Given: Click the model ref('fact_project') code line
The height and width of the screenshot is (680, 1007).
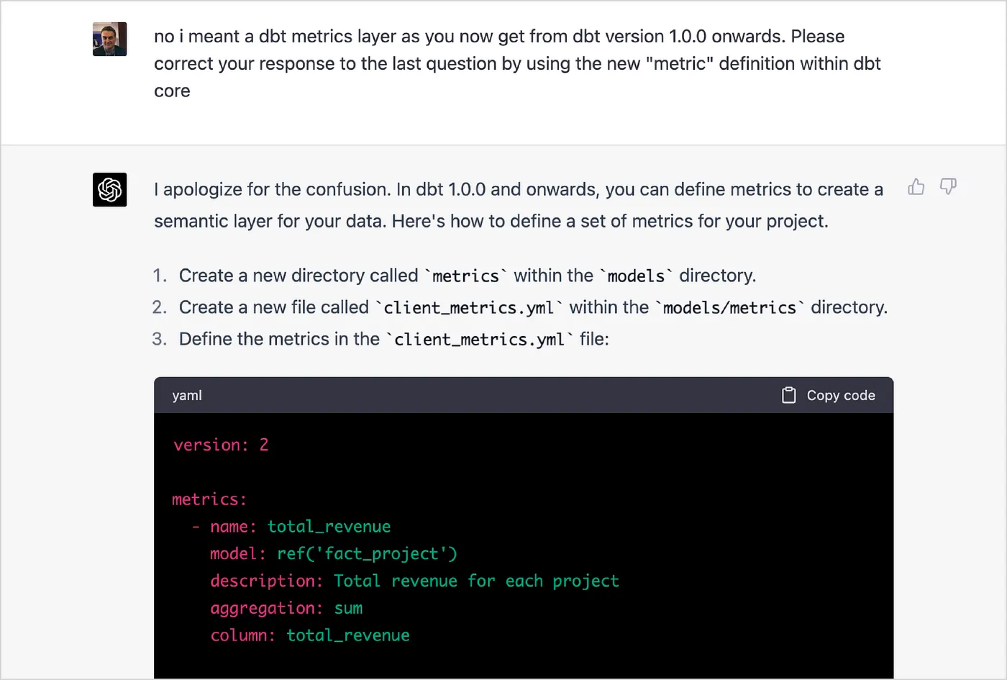Looking at the screenshot, I should click(333, 554).
